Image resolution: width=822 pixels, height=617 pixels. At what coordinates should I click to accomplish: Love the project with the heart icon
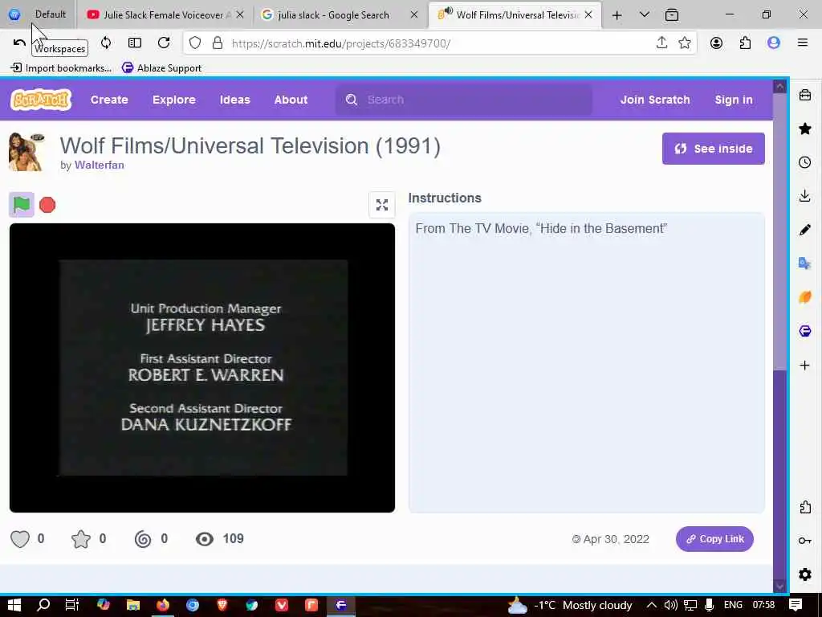click(x=20, y=539)
